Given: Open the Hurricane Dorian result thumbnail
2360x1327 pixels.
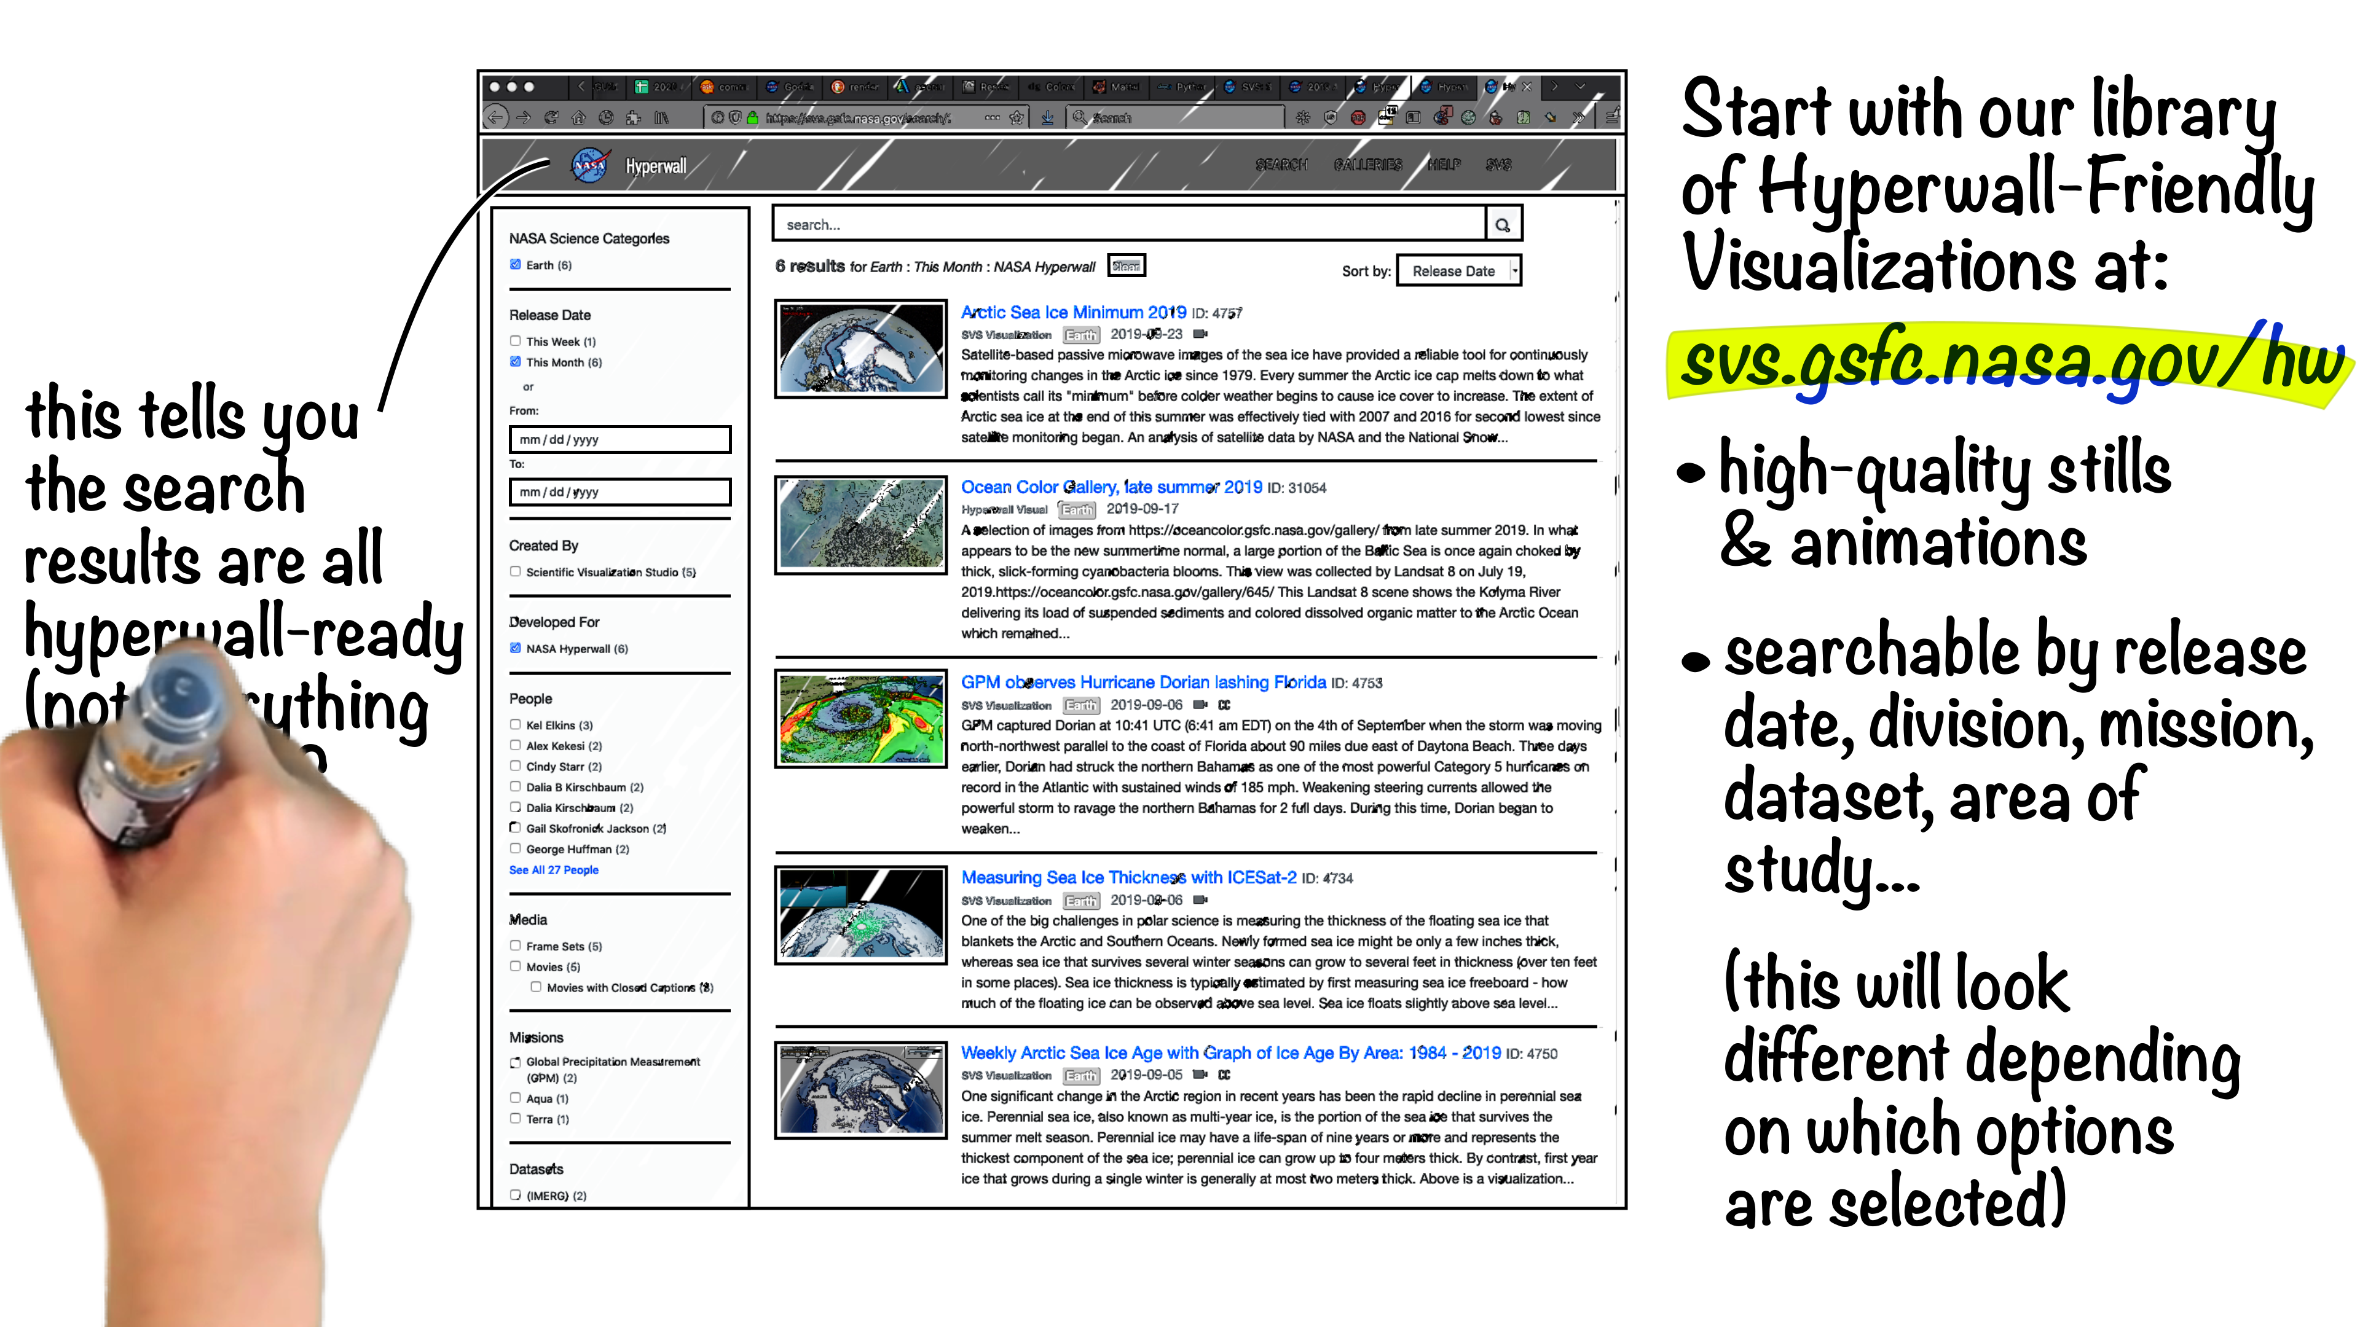Looking at the screenshot, I should pyautogui.click(x=860, y=719).
